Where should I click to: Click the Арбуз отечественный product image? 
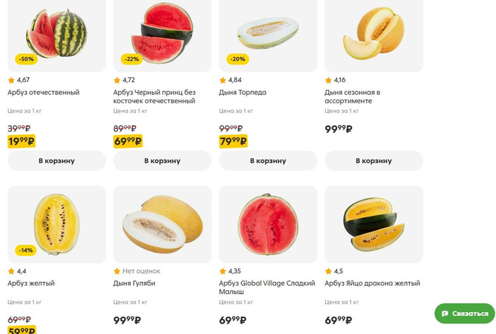click(x=57, y=34)
